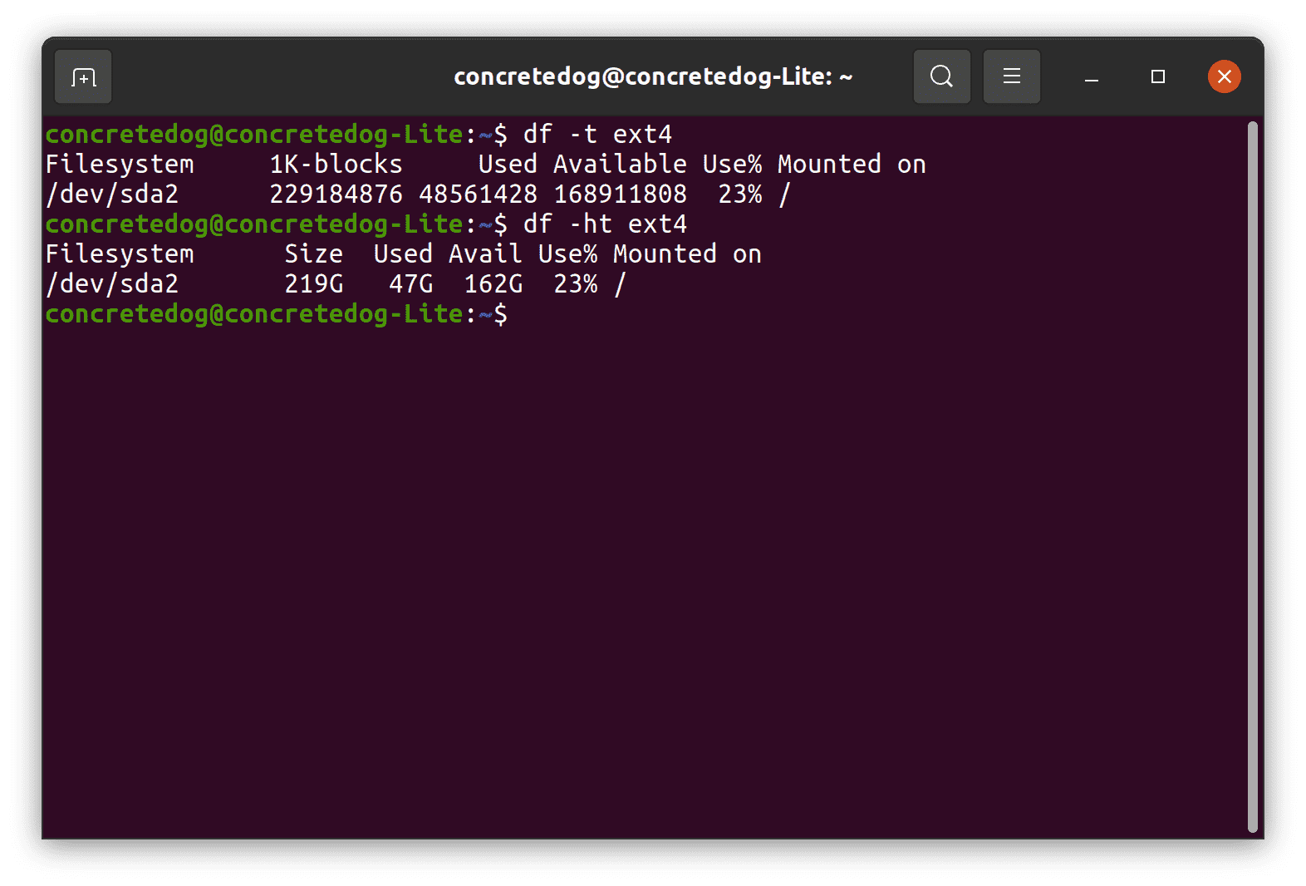
Task: Minimize the terminal window
Action: click(x=1092, y=77)
